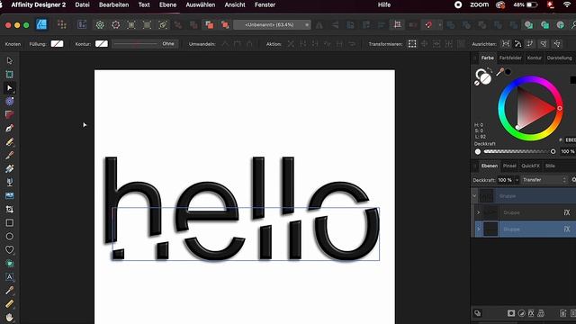The height and width of the screenshot is (324, 576).
Task: Switch to the Pixel Persona icon
Action: 62,24
